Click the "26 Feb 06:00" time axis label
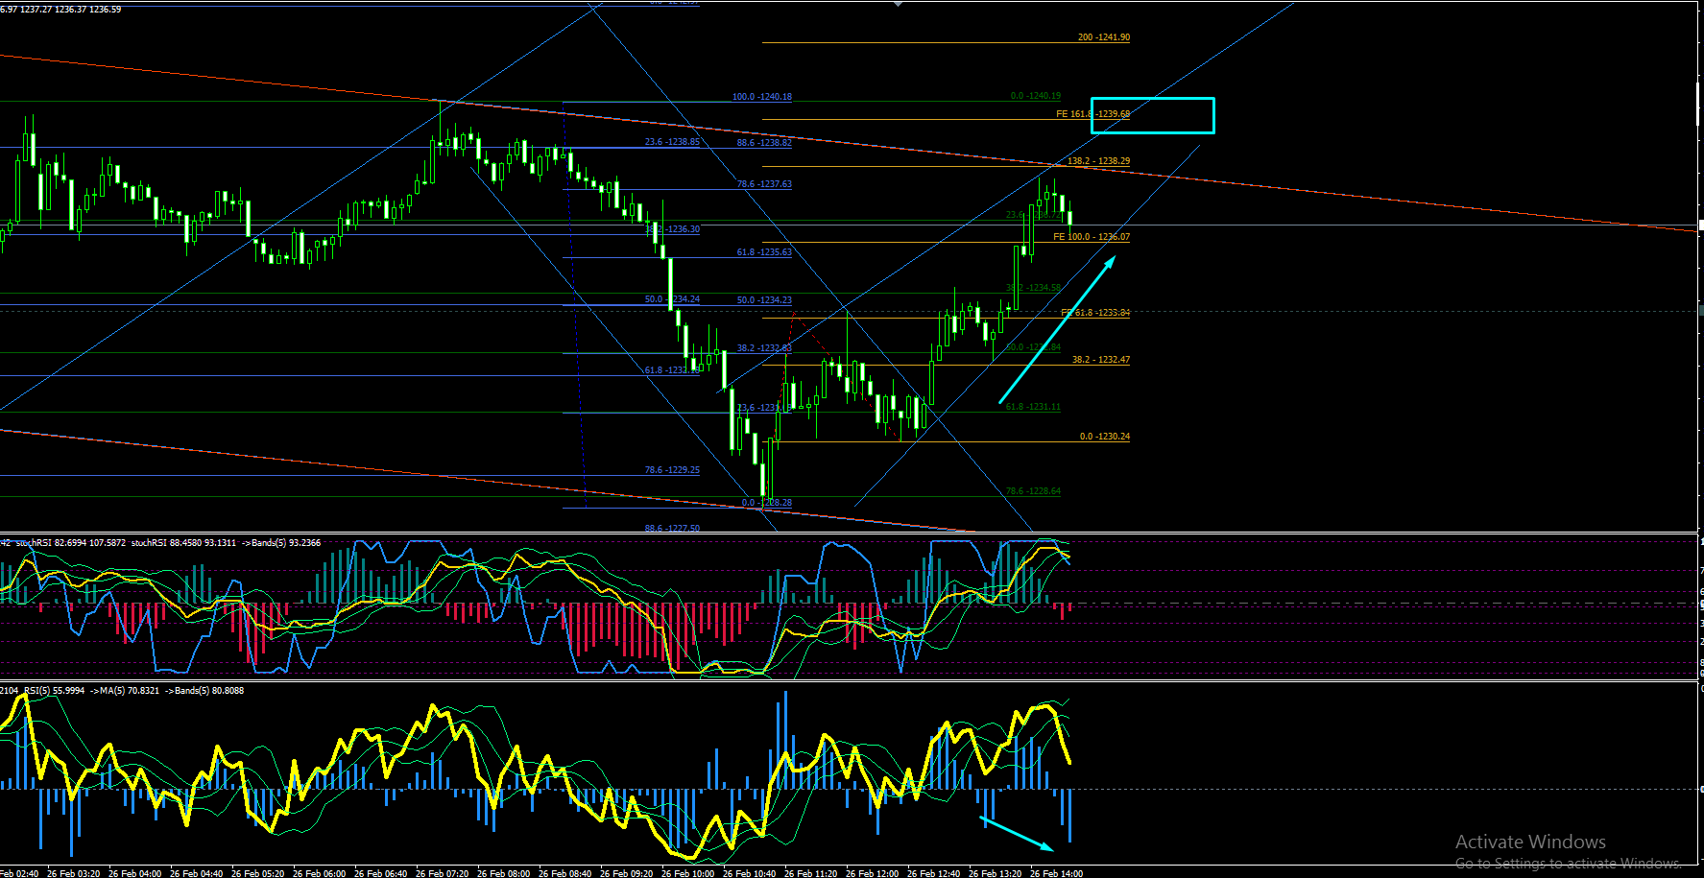Viewport: 1704px width, 878px height. click(x=319, y=873)
